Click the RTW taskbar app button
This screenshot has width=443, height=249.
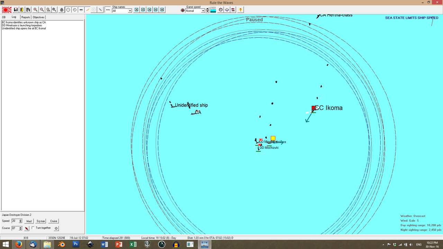[204, 245]
